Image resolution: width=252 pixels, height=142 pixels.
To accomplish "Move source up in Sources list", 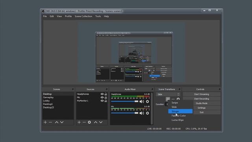I will pos(96,122).
